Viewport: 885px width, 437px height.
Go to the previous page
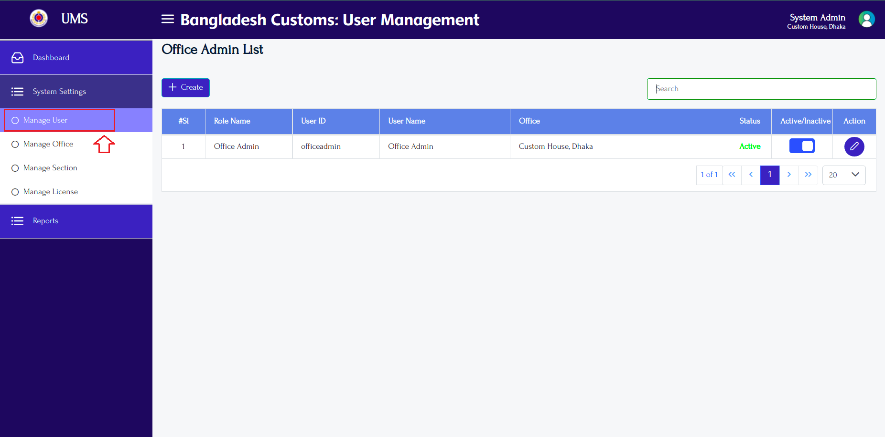coord(751,175)
